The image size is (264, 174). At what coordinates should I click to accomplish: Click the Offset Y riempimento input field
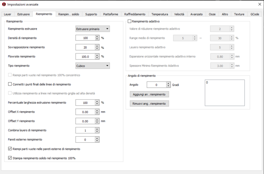coord(85,121)
